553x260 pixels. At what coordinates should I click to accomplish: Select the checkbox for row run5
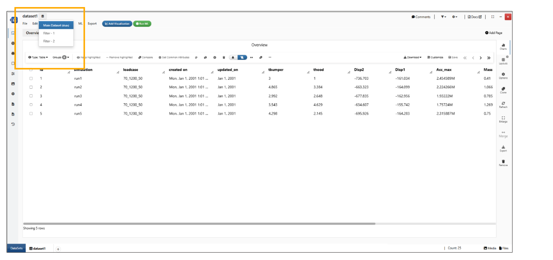[x=31, y=114]
